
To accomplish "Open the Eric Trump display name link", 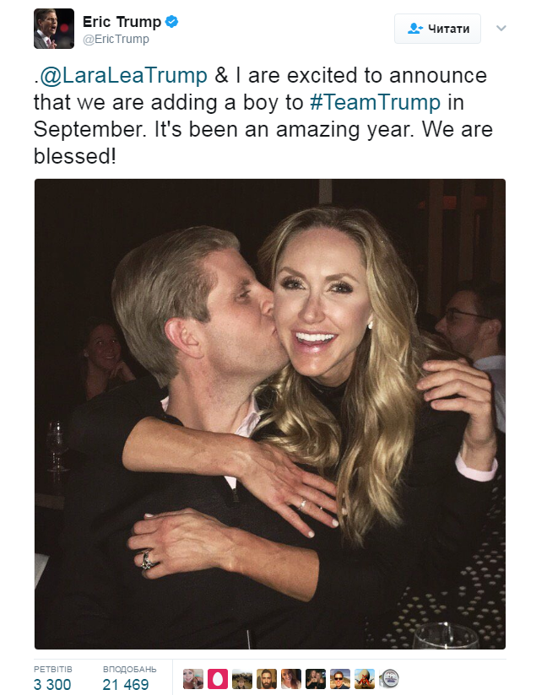I will pos(122,21).
